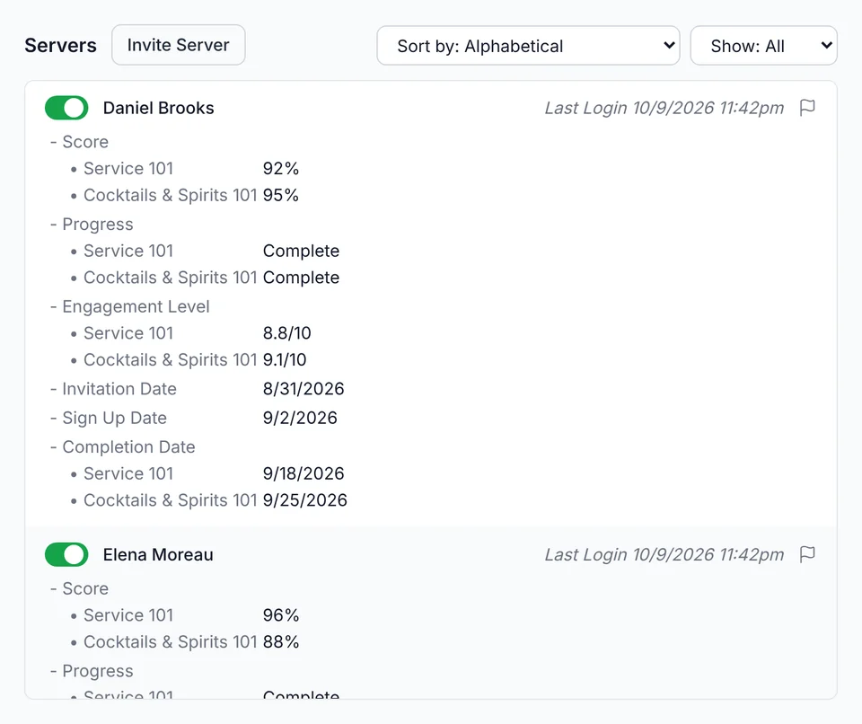Viewport: 862px width, 724px height.
Task: Select the Elena Moreau name
Action: (x=158, y=554)
